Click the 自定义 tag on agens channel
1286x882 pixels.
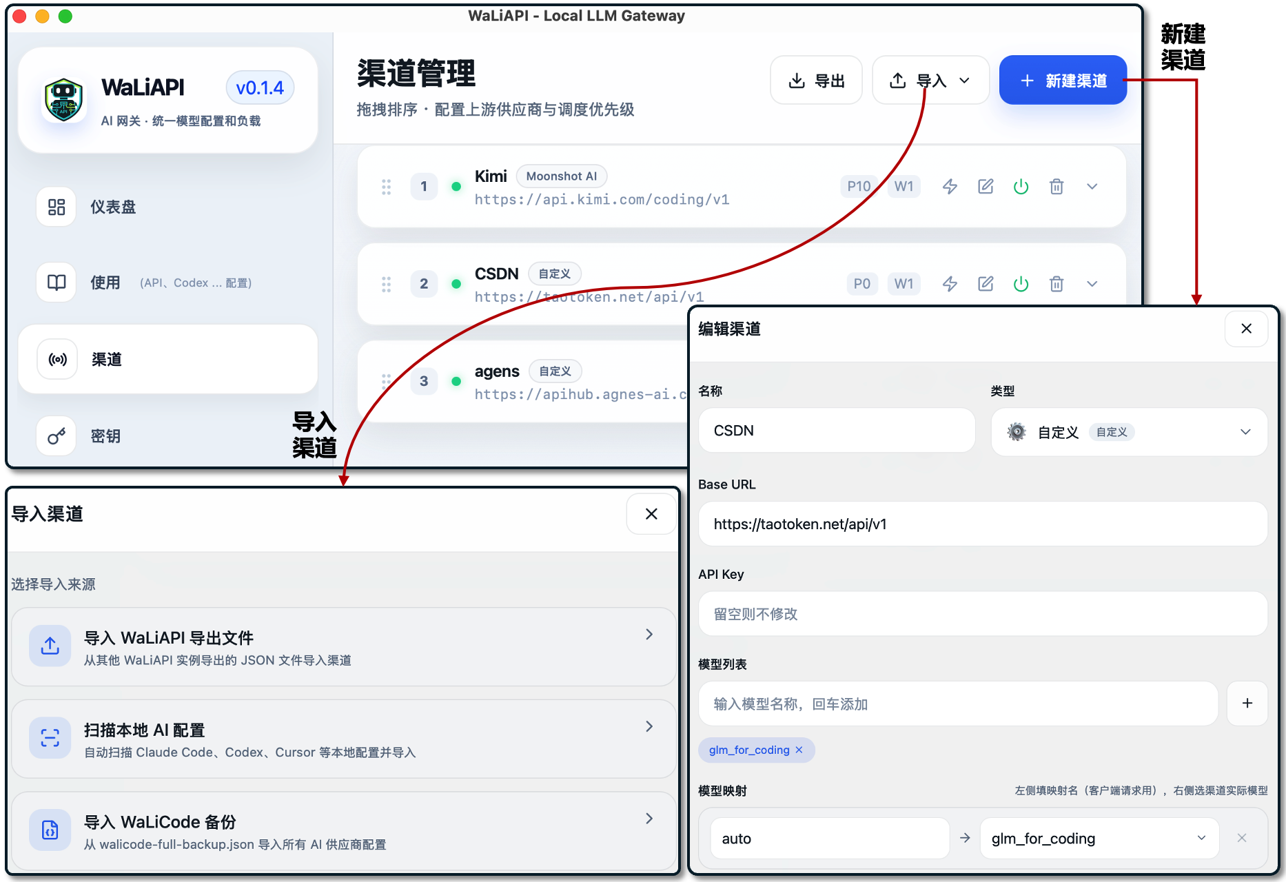[x=555, y=371]
